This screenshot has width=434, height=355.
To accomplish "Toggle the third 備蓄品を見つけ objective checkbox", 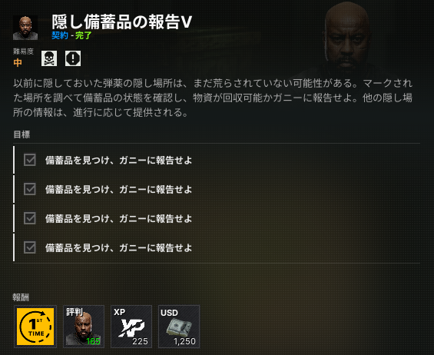I will tap(30, 218).
